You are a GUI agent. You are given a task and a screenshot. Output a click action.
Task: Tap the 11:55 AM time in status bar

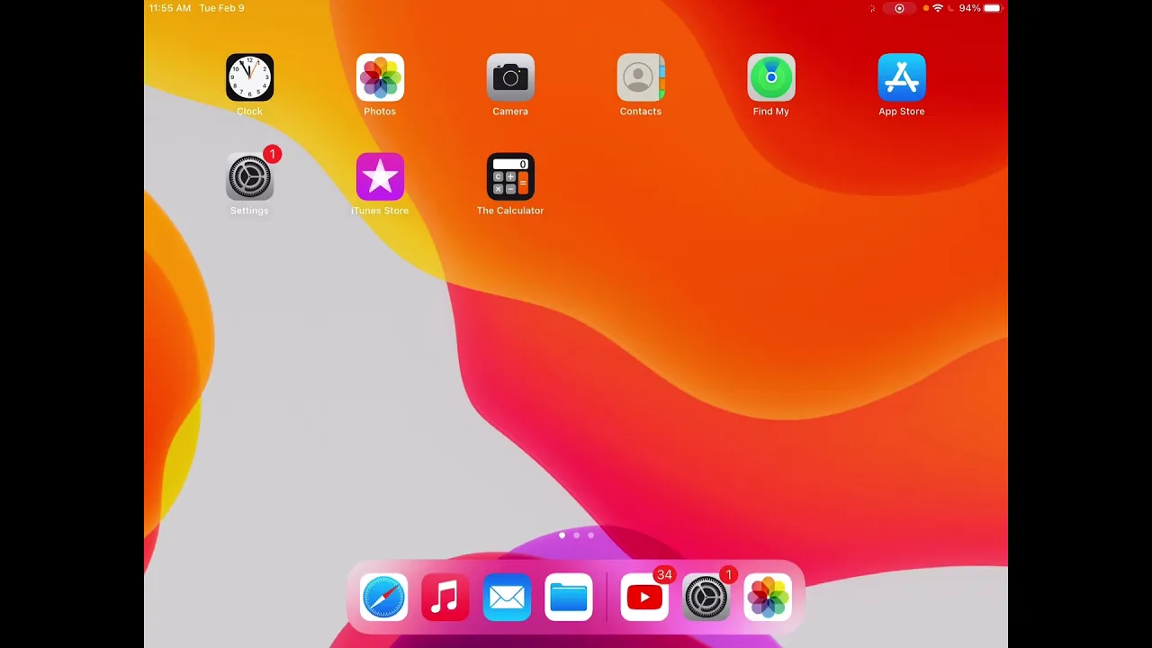tap(170, 8)
